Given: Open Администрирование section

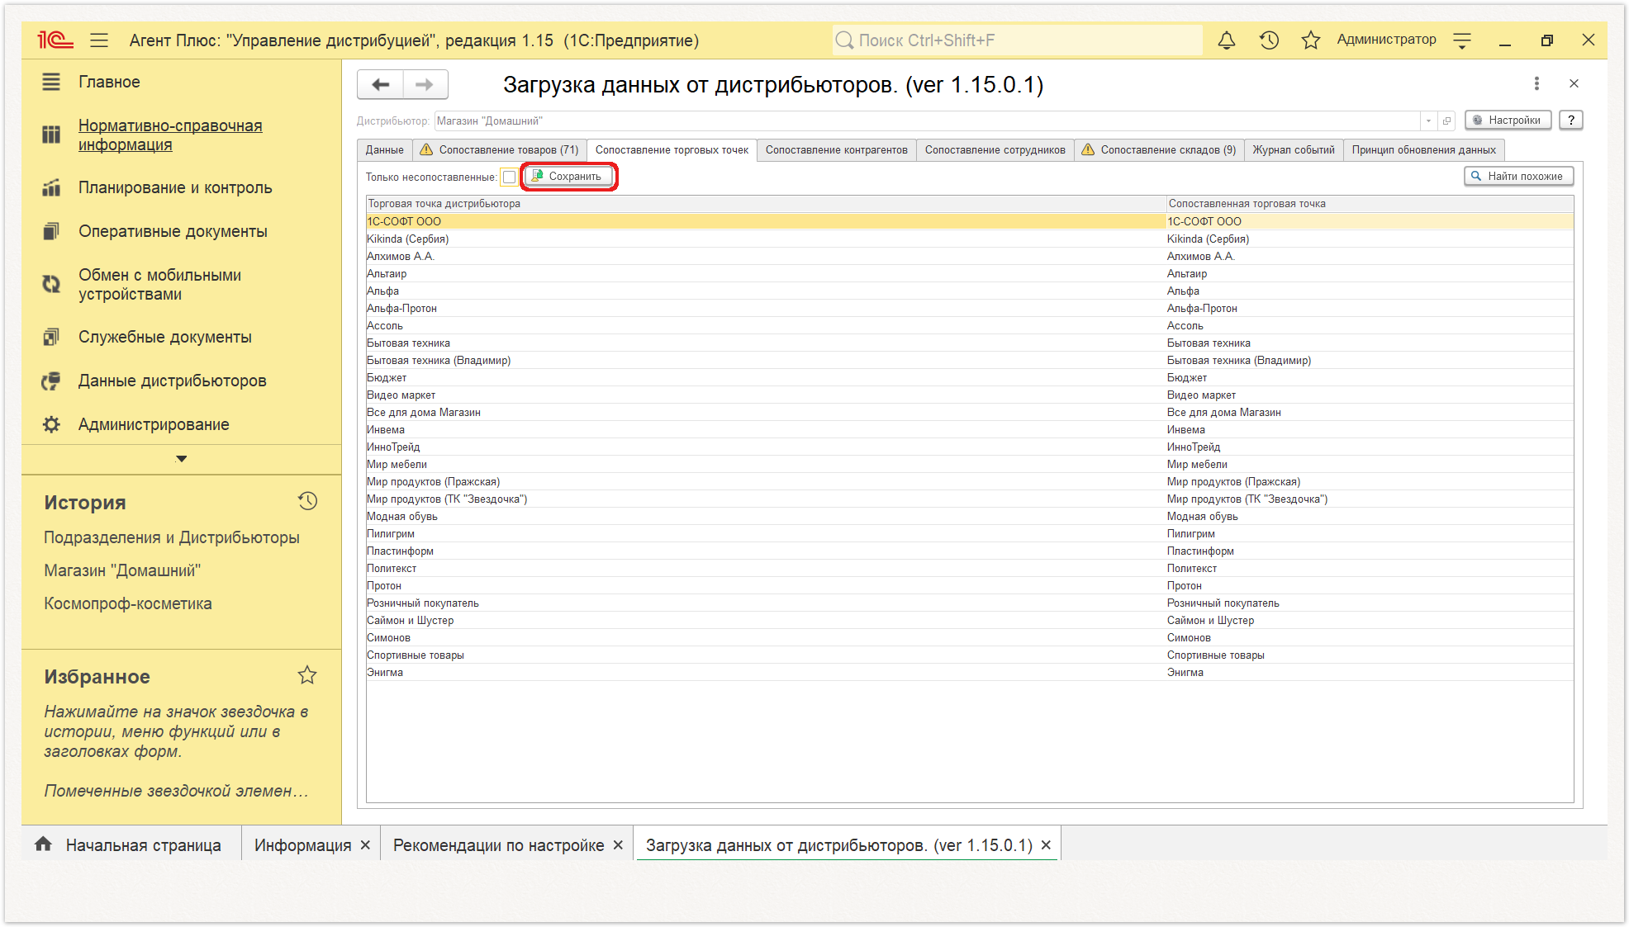Looking at the screenshot, I should point(154,424).
